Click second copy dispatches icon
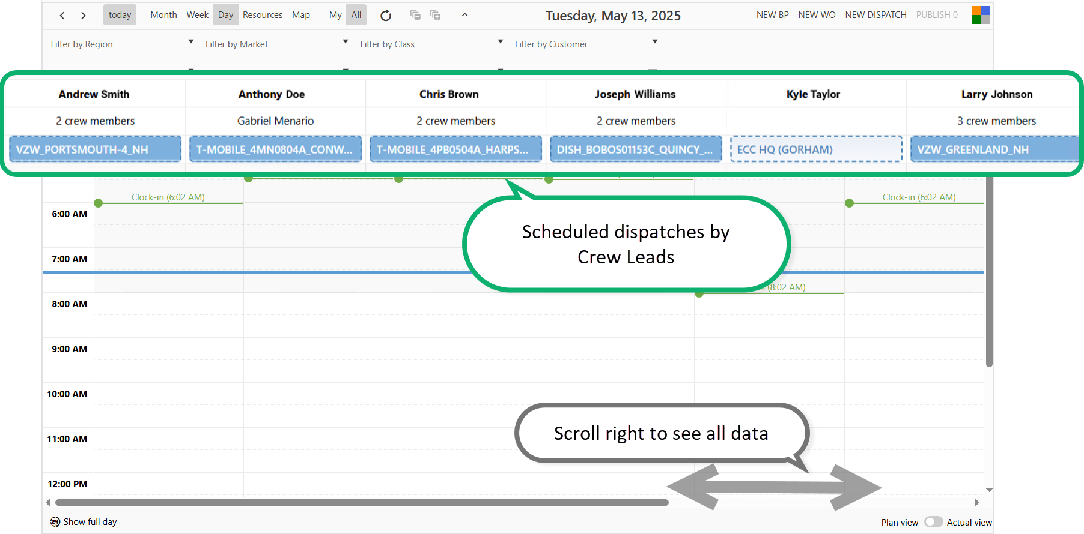 click(436, 15)
